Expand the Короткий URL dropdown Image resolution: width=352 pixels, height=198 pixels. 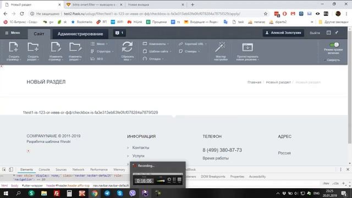pos(193,44)
